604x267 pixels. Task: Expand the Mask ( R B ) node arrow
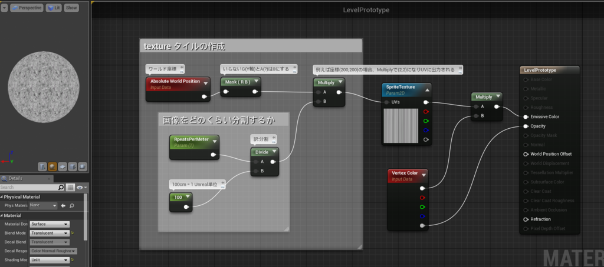[x=257, y=82]
